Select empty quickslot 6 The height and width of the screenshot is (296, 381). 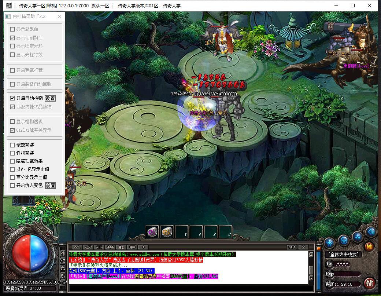tap(226, 232)
